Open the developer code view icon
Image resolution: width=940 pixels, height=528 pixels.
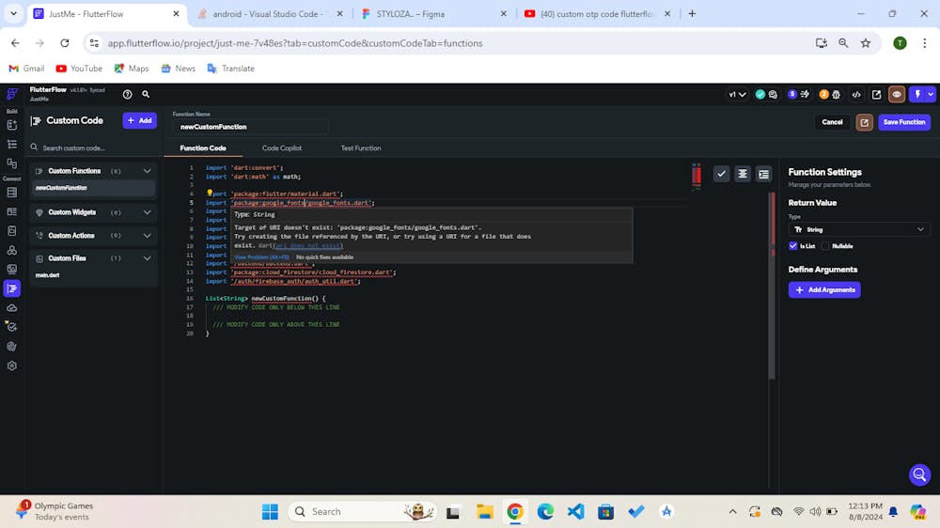[x=856, y=94]
